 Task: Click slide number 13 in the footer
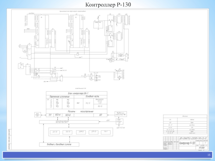coord(209,155)
